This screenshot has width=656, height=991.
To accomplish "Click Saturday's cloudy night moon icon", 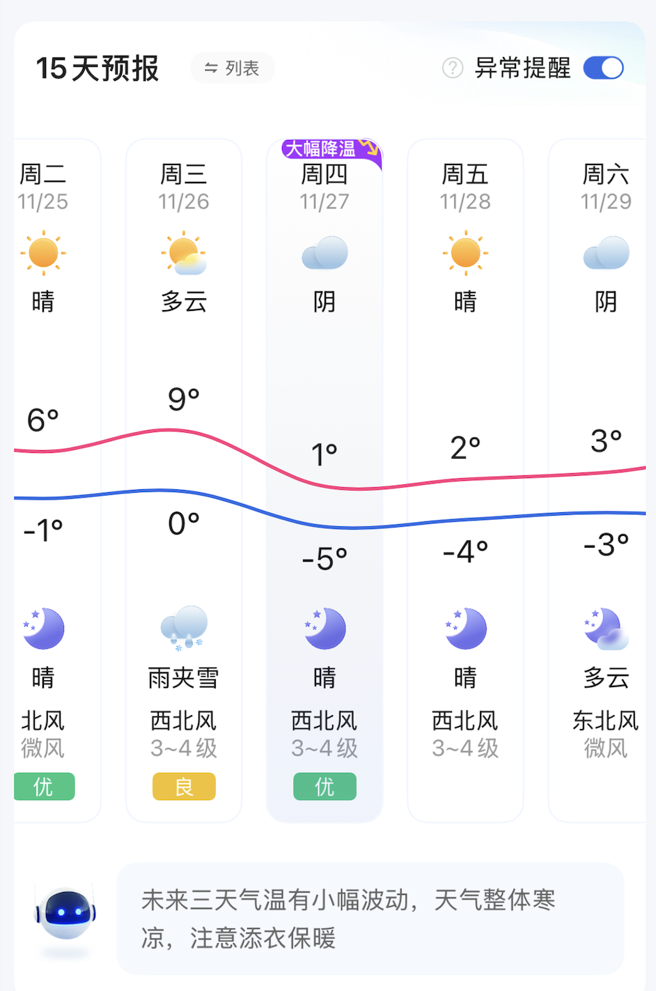I will pos(606,628).
